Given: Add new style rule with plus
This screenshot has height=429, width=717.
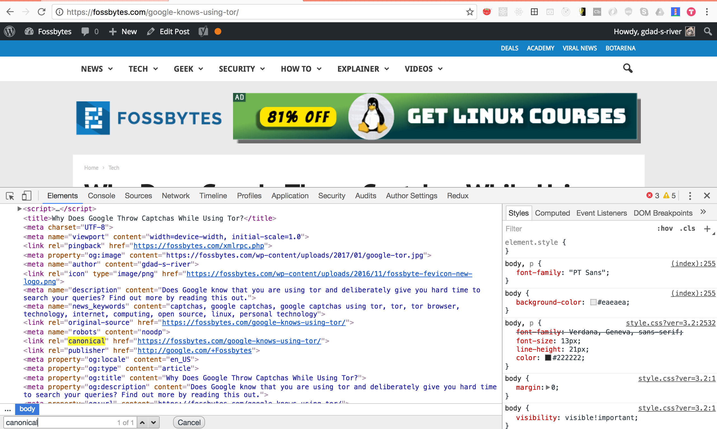Looking at the screenshot, I should 707,229.
